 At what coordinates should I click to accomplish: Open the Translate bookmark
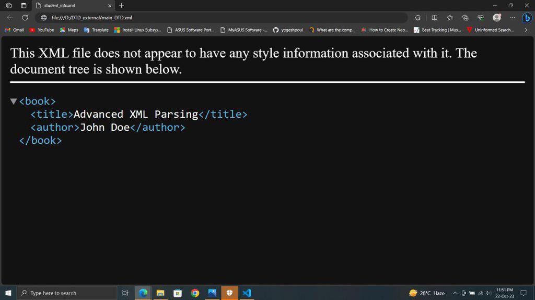[96, 30]
